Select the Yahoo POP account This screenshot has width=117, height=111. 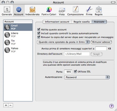point(18,50)
